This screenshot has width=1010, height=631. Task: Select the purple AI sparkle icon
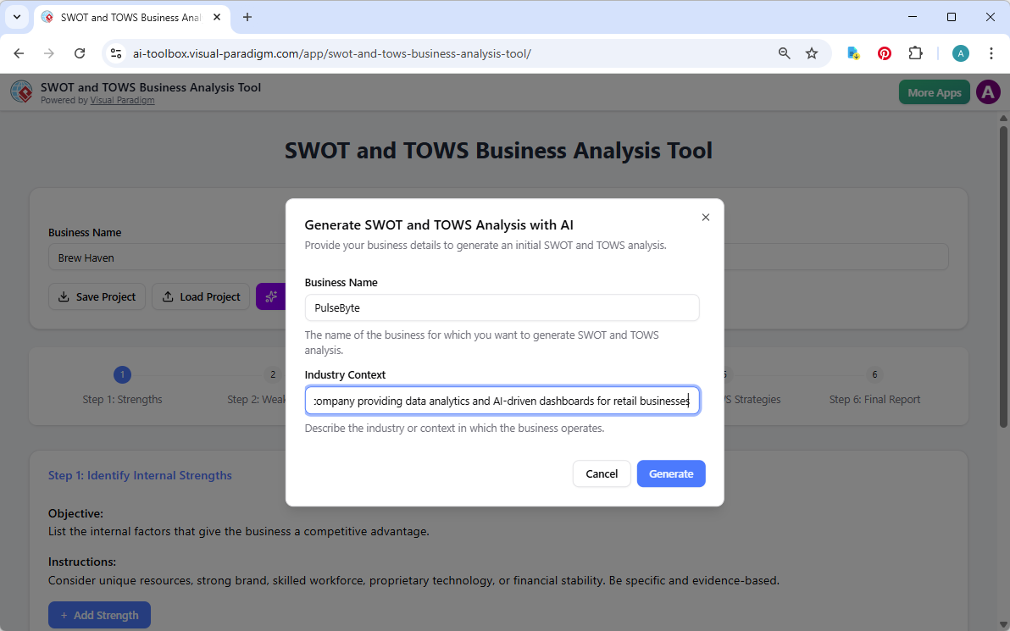click(271, 296)
